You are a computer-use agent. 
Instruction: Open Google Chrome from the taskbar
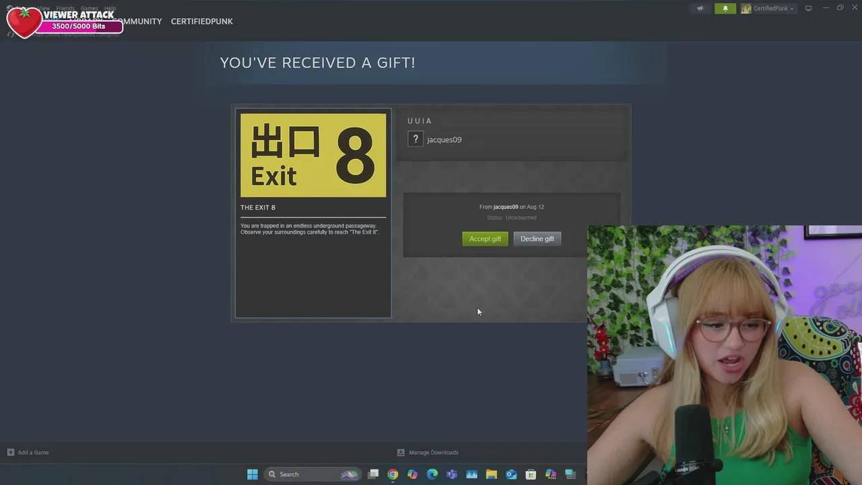pos(393,474)
